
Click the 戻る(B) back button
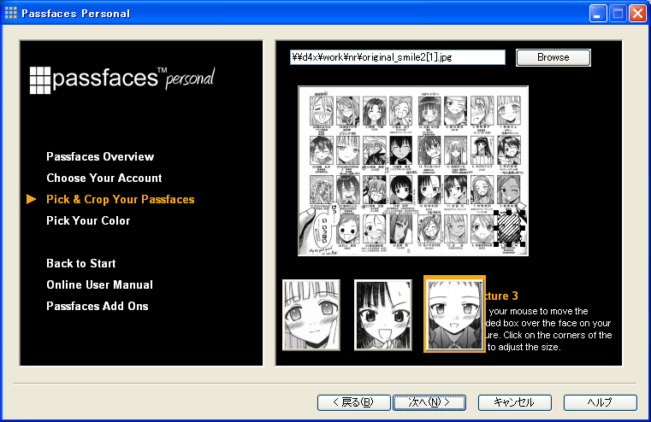tap(354, 402)
